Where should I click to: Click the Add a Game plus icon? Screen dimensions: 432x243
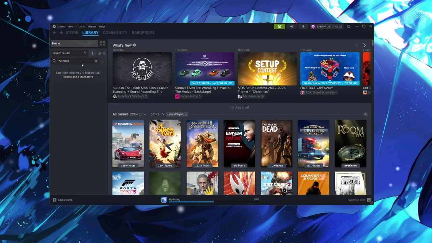54,200
